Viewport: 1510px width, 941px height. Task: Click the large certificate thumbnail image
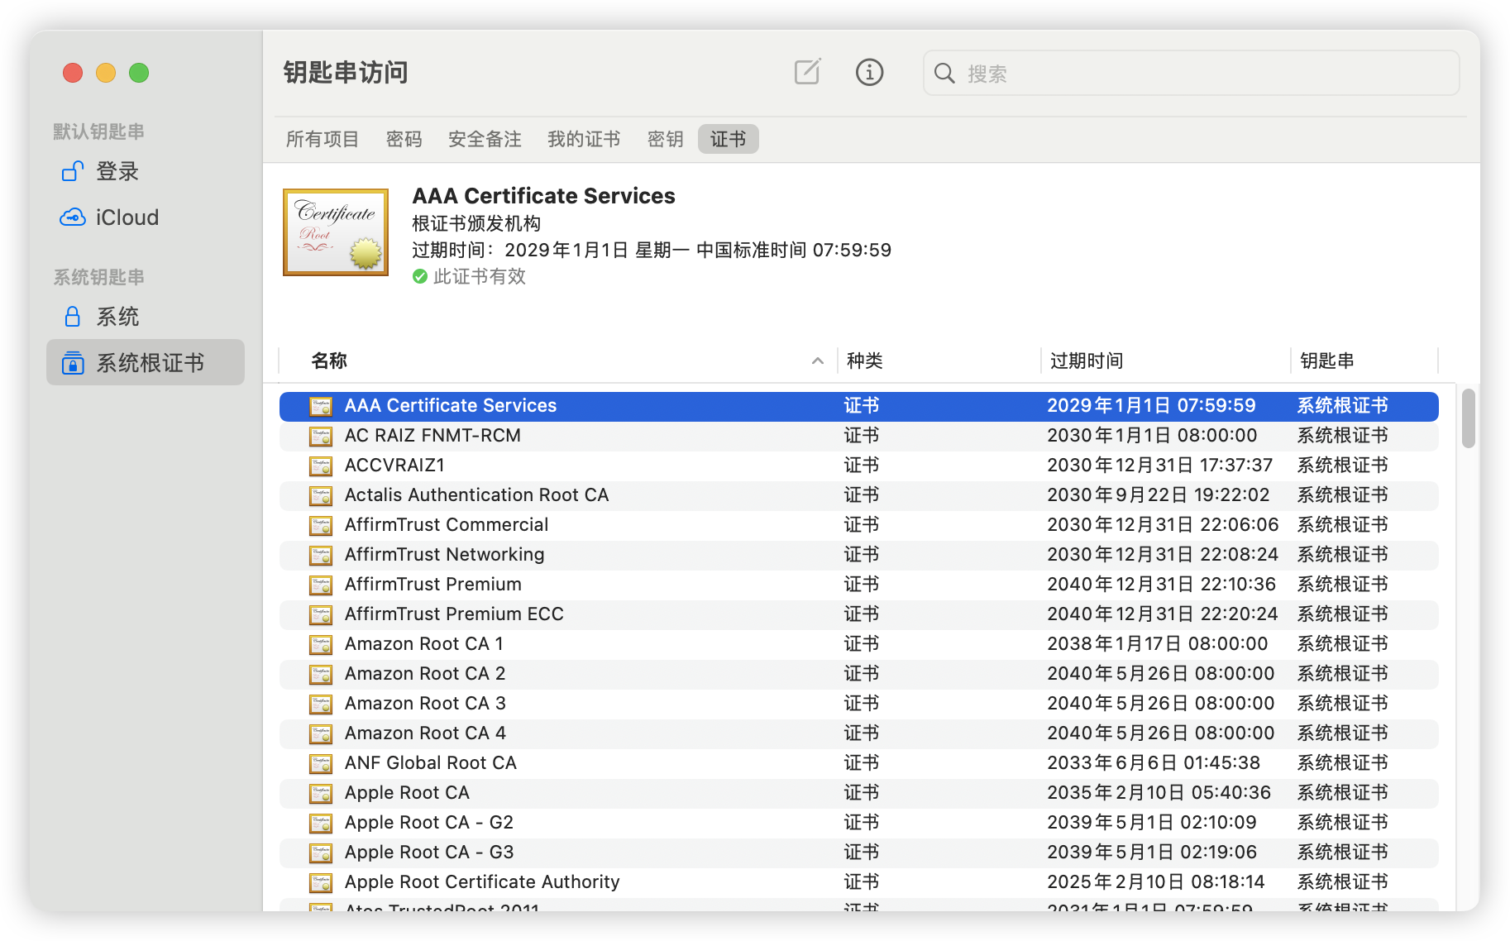[x=336, y=232]
